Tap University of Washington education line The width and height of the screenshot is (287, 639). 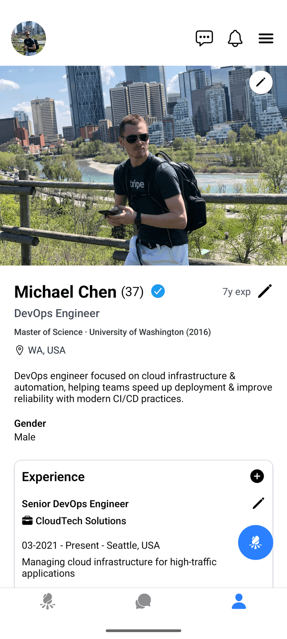tap(113, 332)
